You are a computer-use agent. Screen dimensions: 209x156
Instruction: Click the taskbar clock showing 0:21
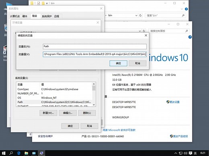click(x=203, y=153)
